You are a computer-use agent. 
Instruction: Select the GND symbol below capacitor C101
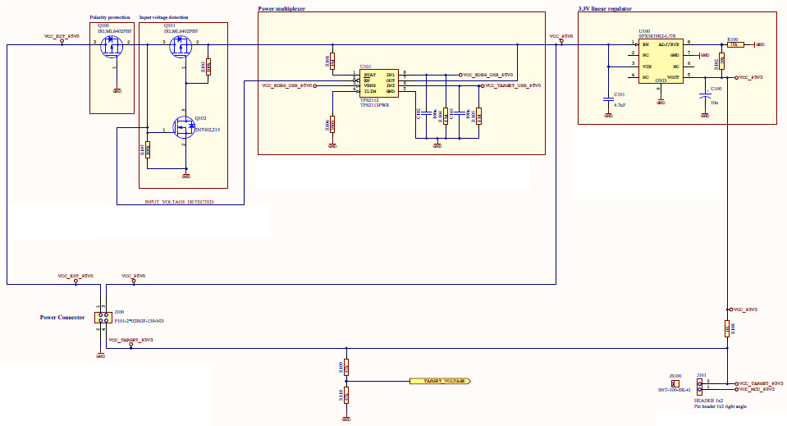pos(608,116)
